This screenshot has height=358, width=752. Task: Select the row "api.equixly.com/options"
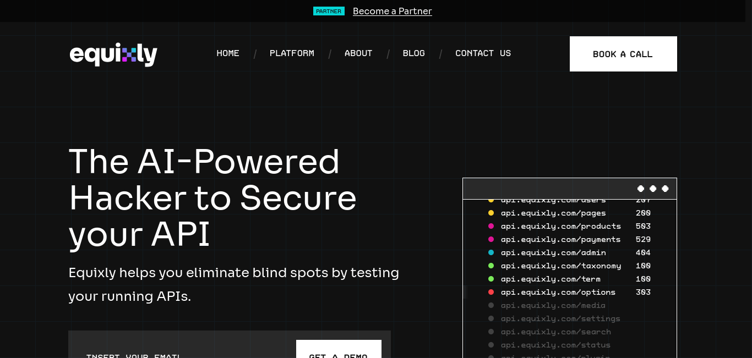click(x=569, y=292)
